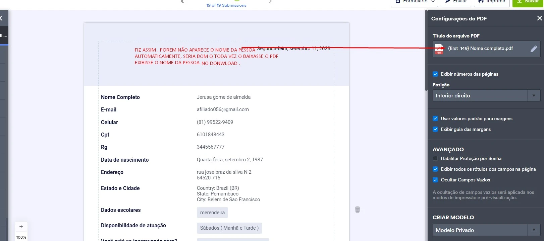The width and height of the screenshot is (544, 241).
Task: Click the header date Segunda-feira, setembro 11
Action: click(294, 49)
